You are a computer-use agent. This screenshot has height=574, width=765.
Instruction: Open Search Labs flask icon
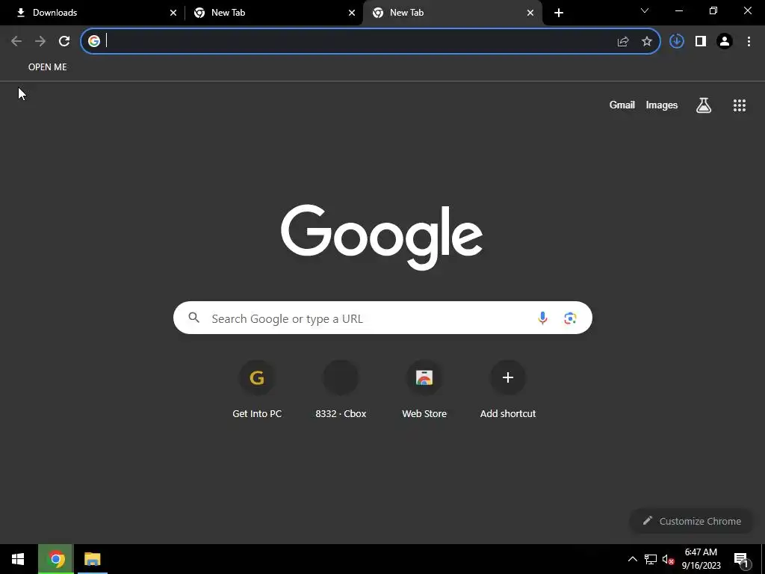[704, 105]
